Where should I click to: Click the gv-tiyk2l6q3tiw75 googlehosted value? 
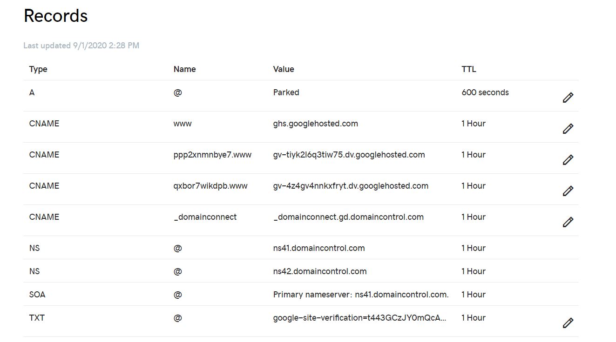349,155
